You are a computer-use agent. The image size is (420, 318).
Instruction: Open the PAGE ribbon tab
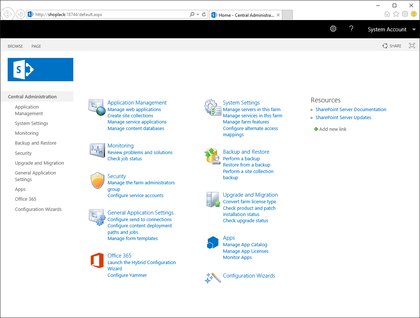[36, 46]
